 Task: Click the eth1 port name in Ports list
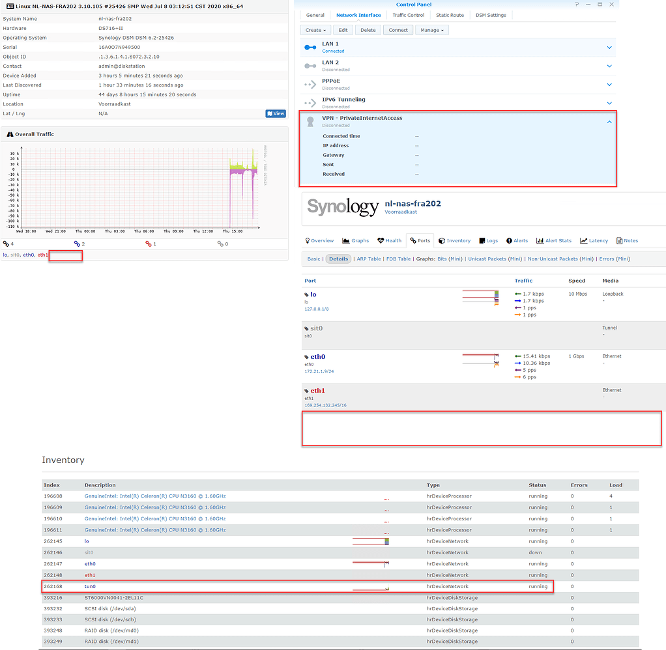coord(318,391)
